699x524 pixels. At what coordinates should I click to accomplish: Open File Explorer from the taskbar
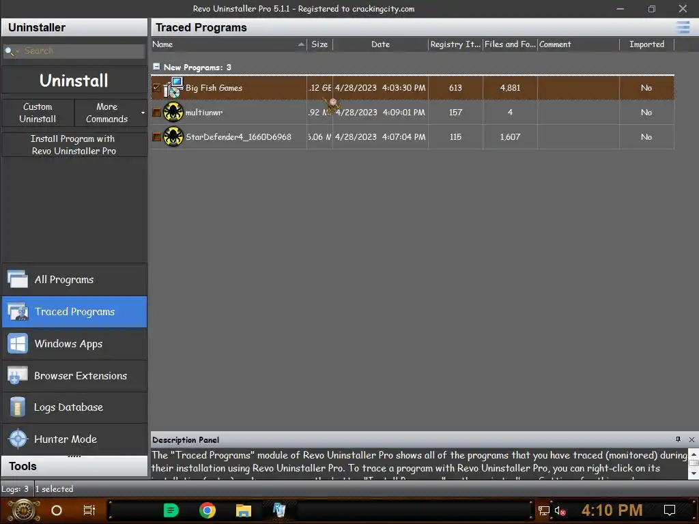(244, 510)
